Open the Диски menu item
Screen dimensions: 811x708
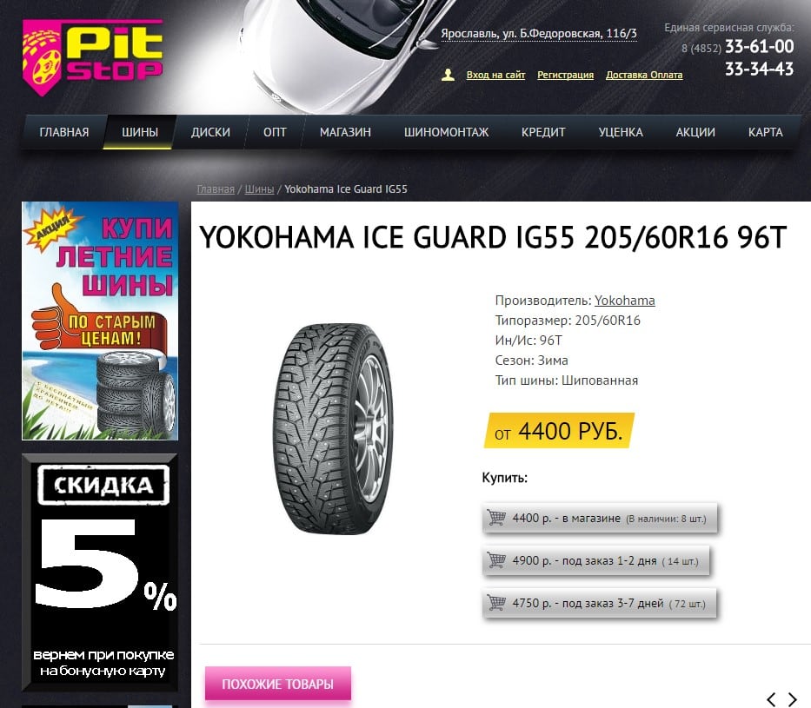[x=210, y=132]
